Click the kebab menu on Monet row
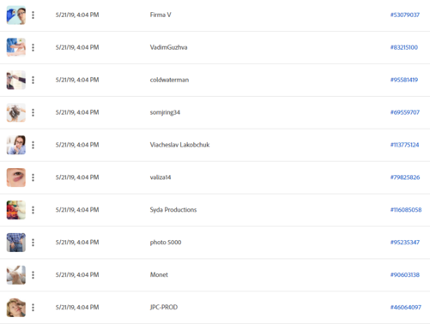430x324 pixels. [x=33, y=275]
